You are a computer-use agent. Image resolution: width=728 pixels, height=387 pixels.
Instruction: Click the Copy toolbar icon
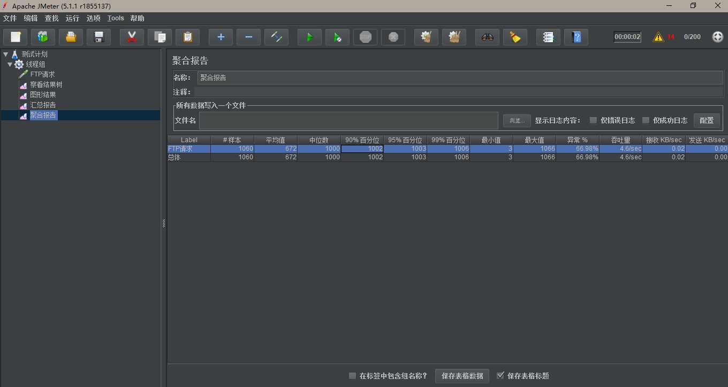(160, 37)
